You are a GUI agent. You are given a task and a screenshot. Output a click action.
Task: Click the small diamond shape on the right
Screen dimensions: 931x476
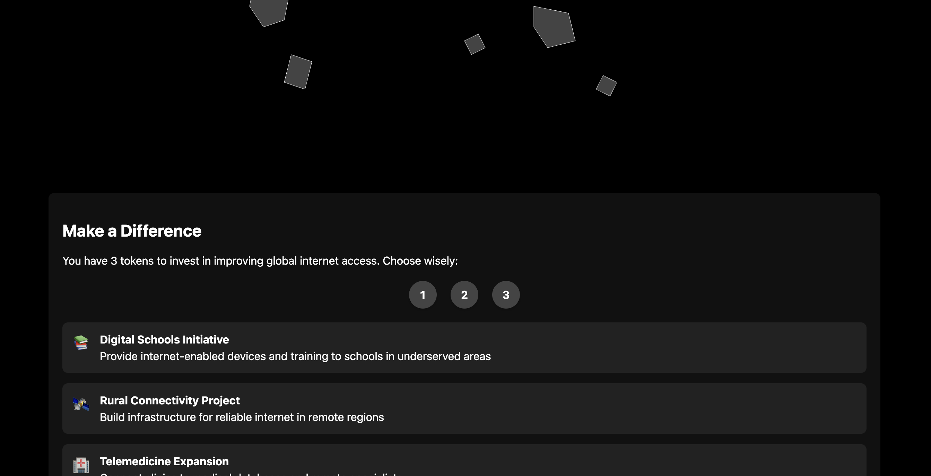tap(606, 86)
